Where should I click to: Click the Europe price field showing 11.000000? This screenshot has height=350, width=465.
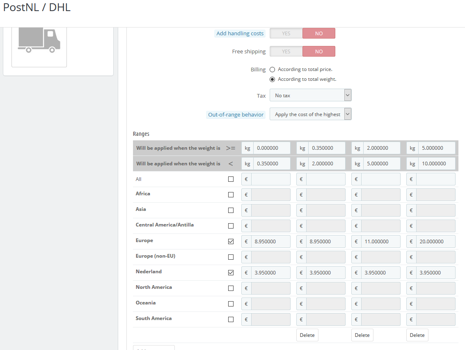[x=380, y=242]
